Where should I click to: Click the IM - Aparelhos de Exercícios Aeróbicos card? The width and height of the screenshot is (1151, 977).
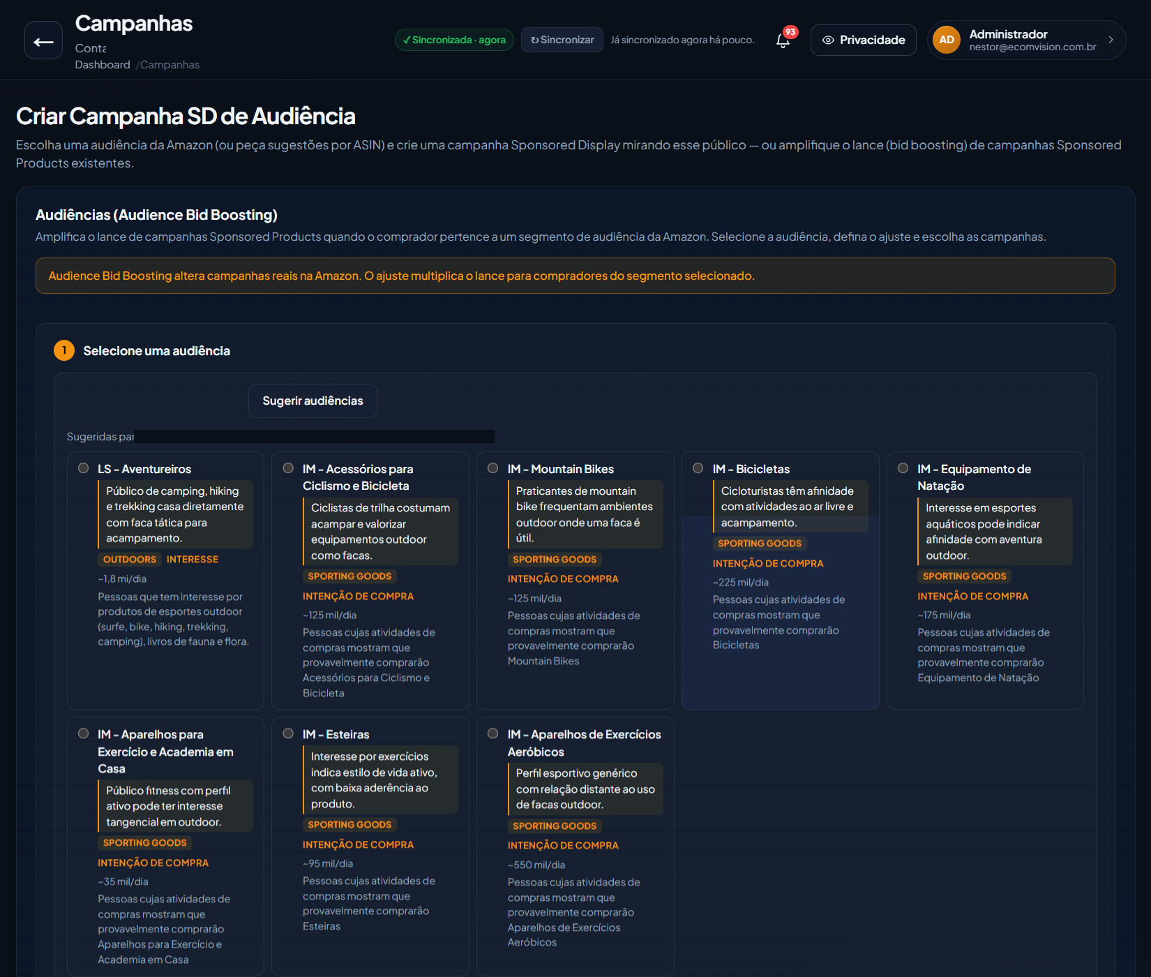[575, 846]
